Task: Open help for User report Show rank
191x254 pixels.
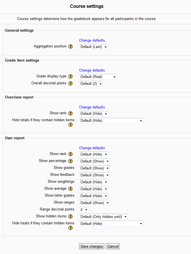Action: [70, 154]
